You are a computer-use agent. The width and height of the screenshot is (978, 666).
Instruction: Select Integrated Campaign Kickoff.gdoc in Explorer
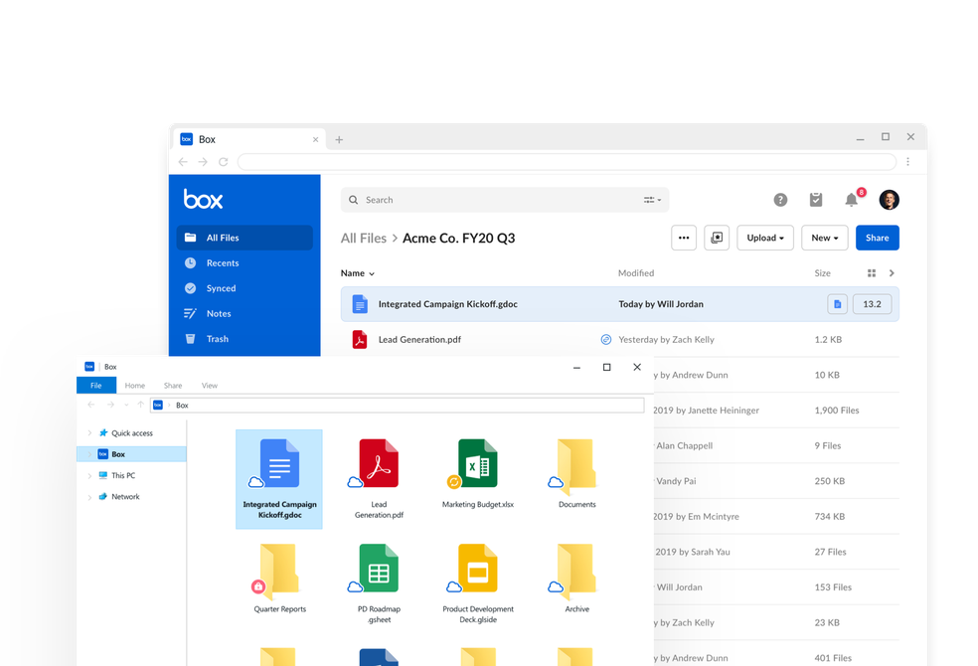[279, 479]
